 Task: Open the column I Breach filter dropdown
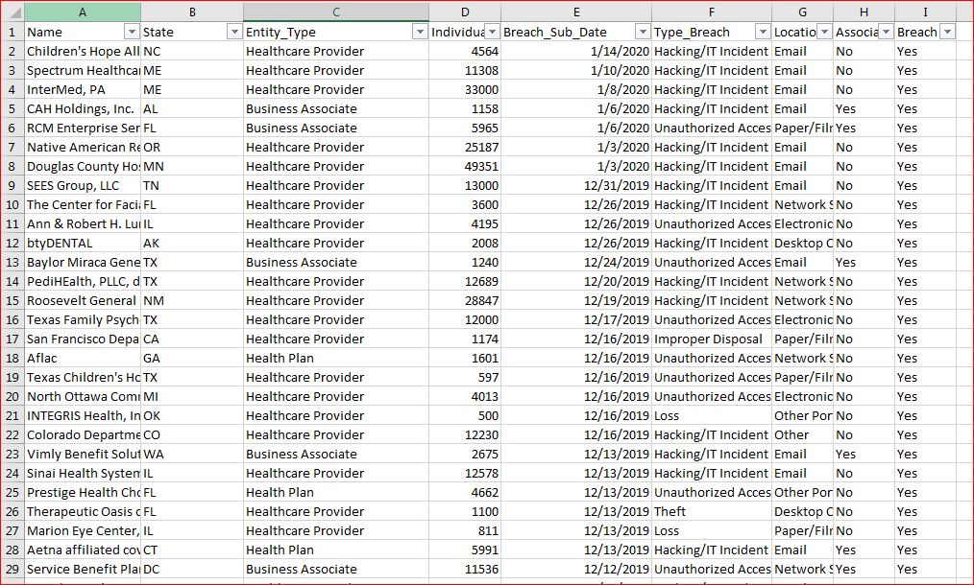coord(947,32)
